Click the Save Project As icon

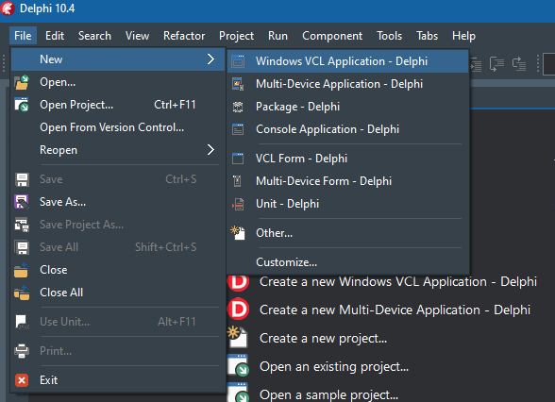tap(22, 225)
